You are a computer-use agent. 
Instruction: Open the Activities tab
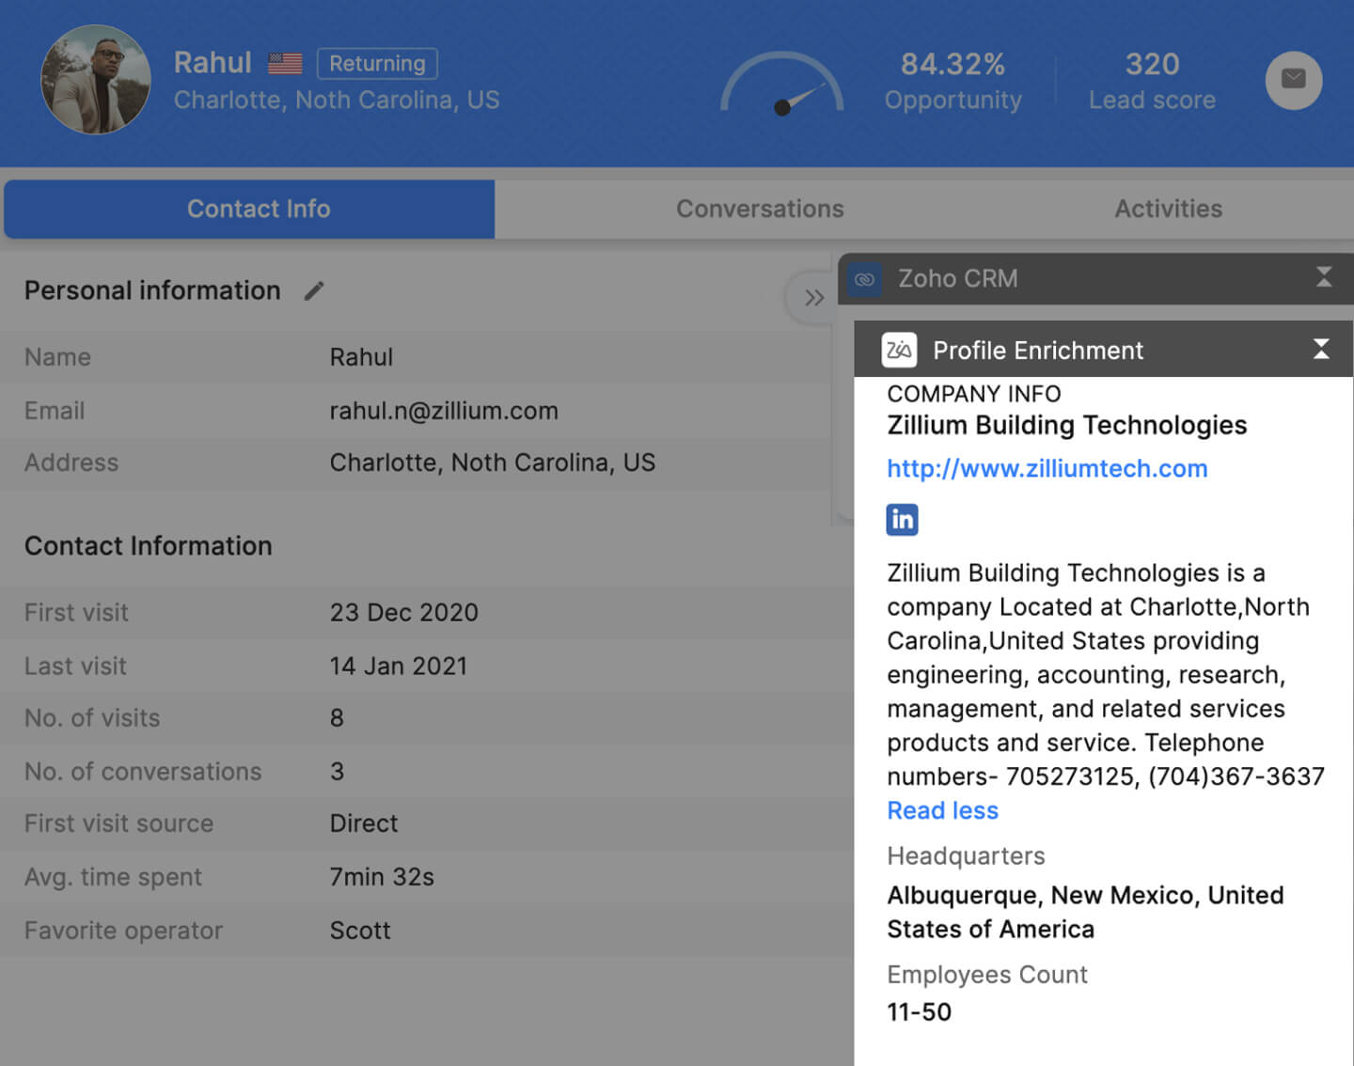1168,209
